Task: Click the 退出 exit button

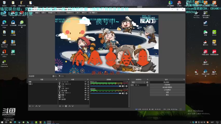Action: (167, 95)
